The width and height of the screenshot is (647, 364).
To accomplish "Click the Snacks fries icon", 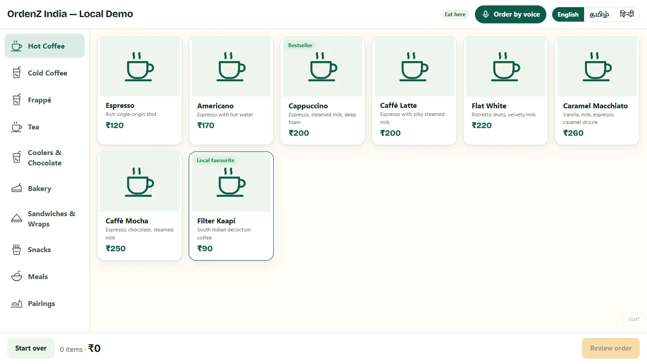I will 17,249.
